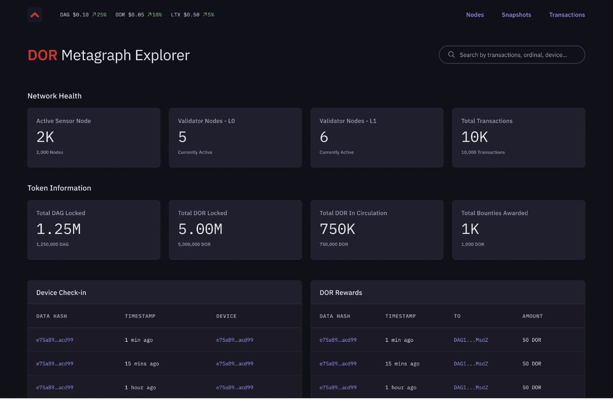613x400 pixels.
Task: Click the DATA HASH header in DOR Rewards
Action: pyautogui.click(x=335, y=316)
